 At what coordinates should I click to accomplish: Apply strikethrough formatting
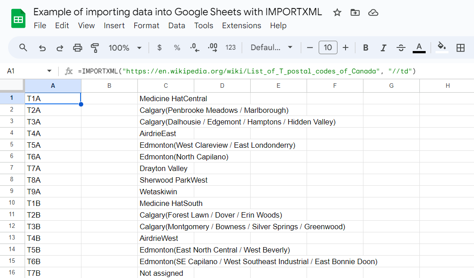point(401,47)
